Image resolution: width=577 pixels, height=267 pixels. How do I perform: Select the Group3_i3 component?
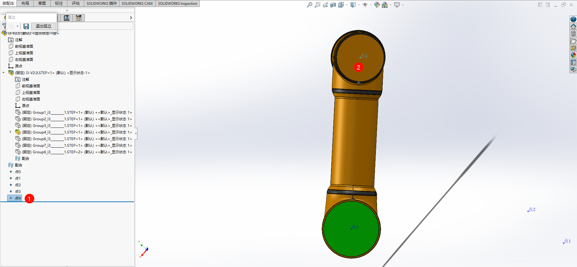(x=74, y=125)
